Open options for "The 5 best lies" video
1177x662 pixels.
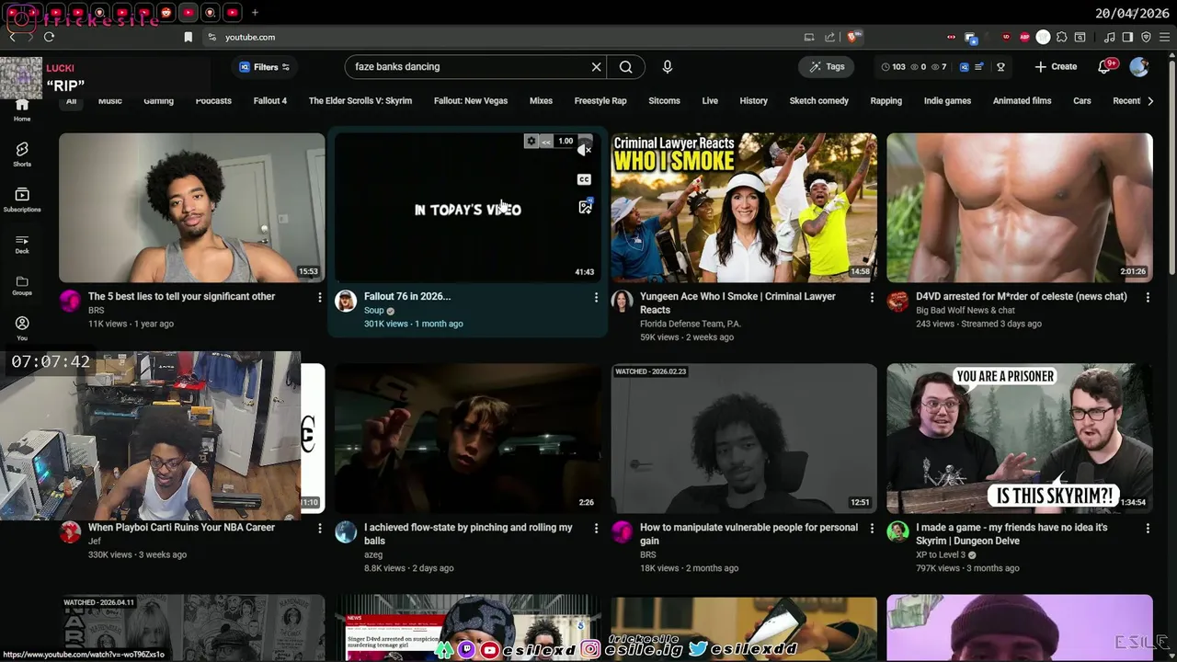(x=319, y=297)
